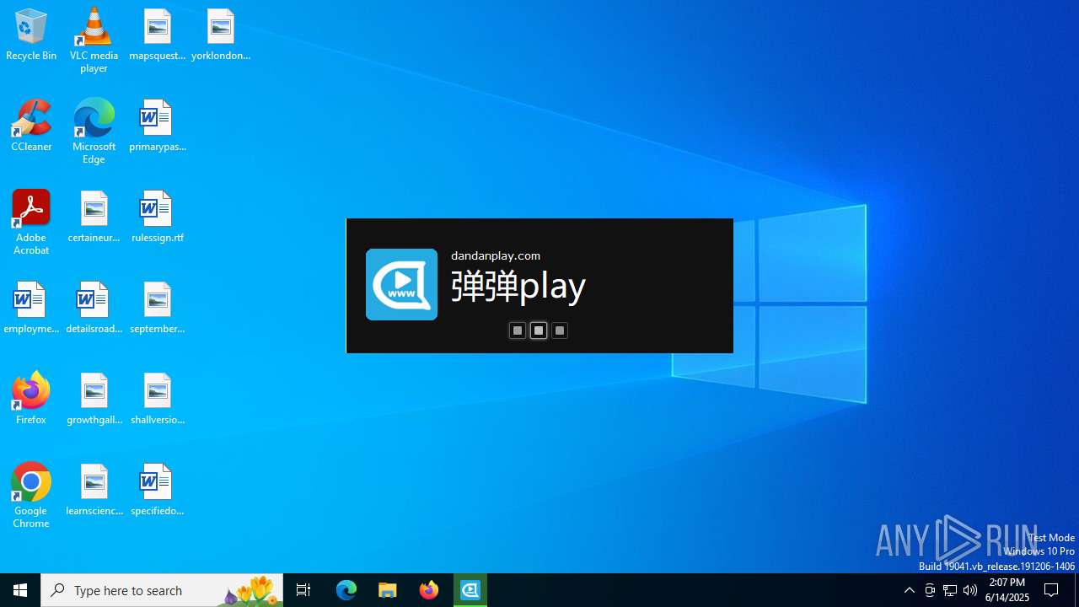The height and width of the screenshot is (607, 1079).
Task: Open Firefox from the taskbar
Action: [x=429, y=590]
